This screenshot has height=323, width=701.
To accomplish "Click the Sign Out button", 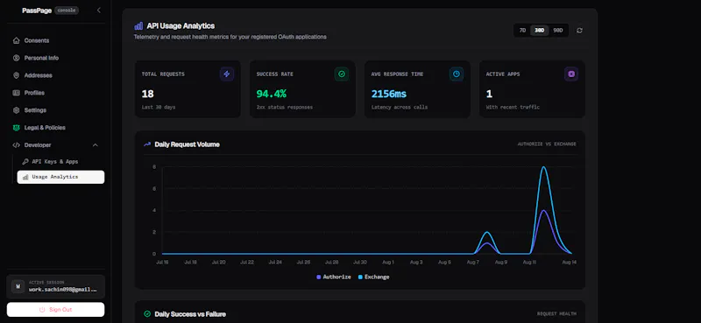I will [x=56, y=310].
